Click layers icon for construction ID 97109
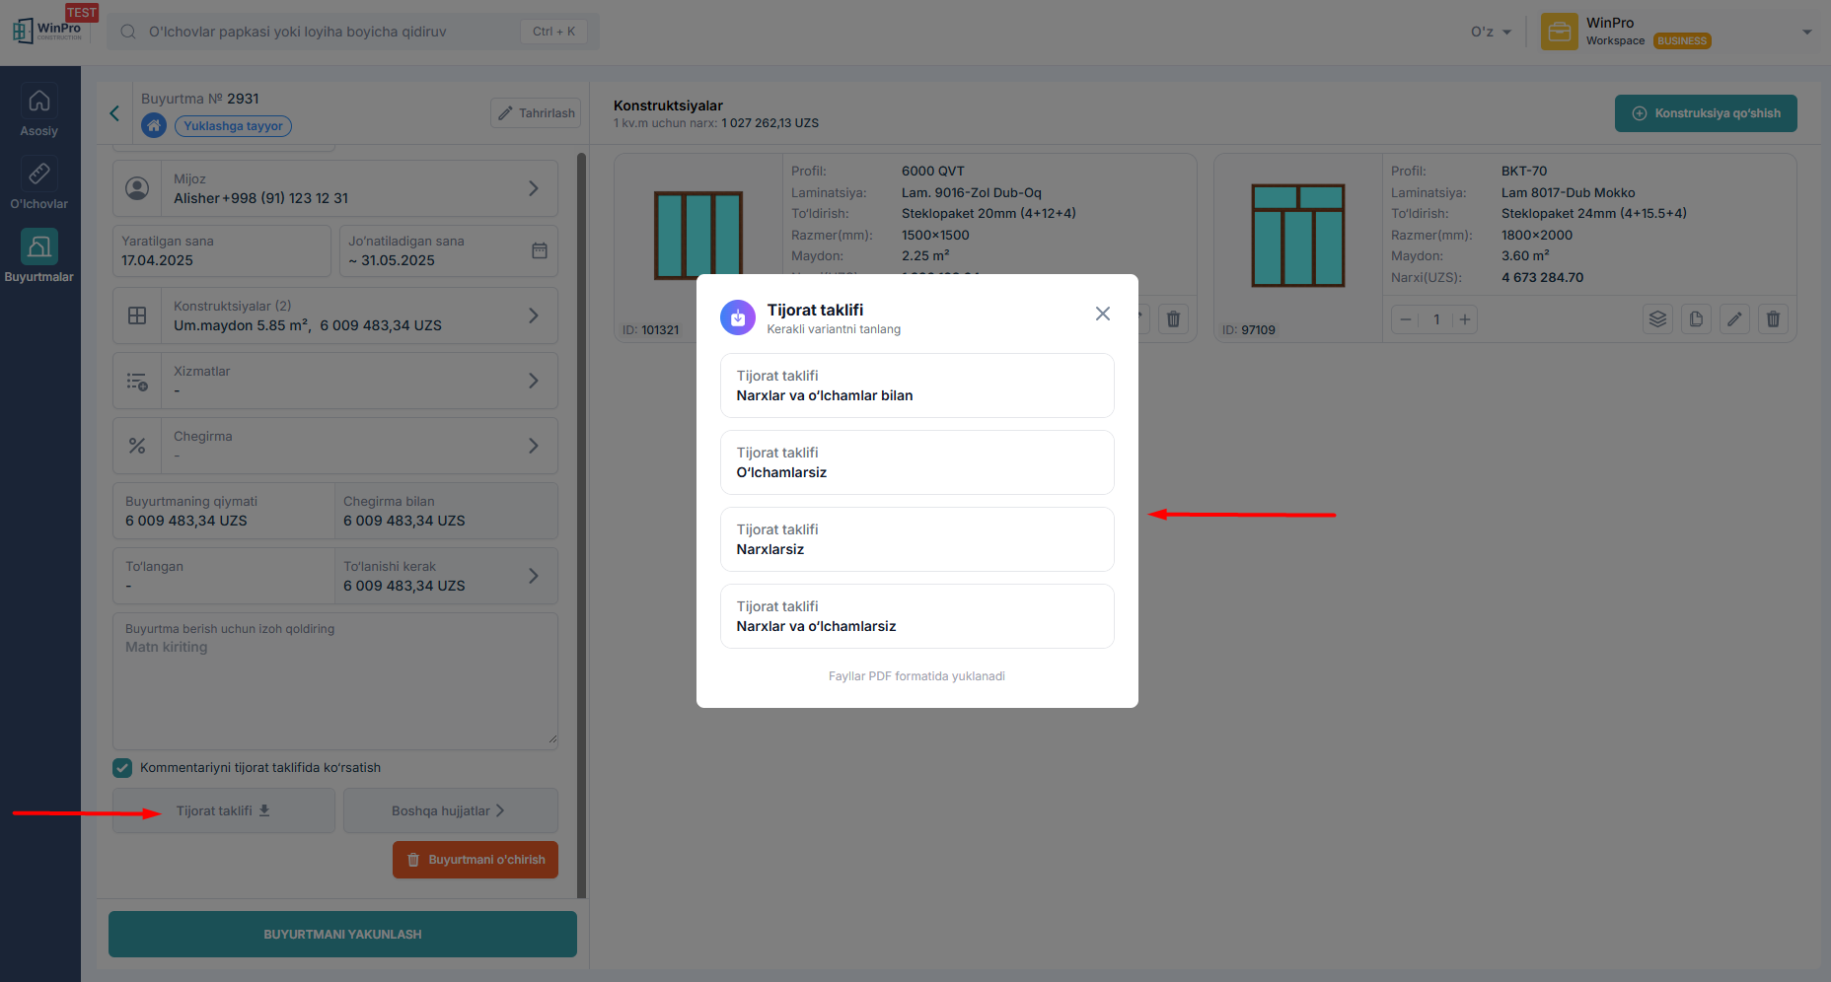The width and height of the screenshot is (1831, 982). 1657,319
